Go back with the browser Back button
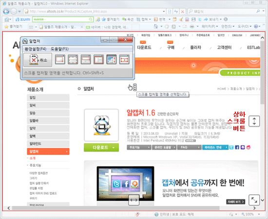The height and width of the screenshot is (219, 268). pos(6,11)
